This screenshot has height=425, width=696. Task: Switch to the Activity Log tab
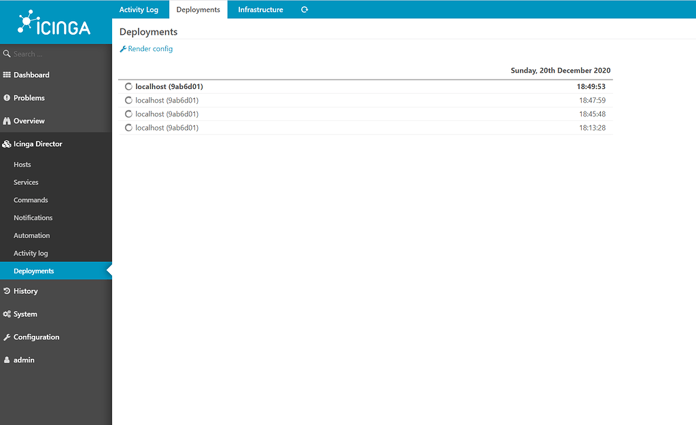coord(139,10)
